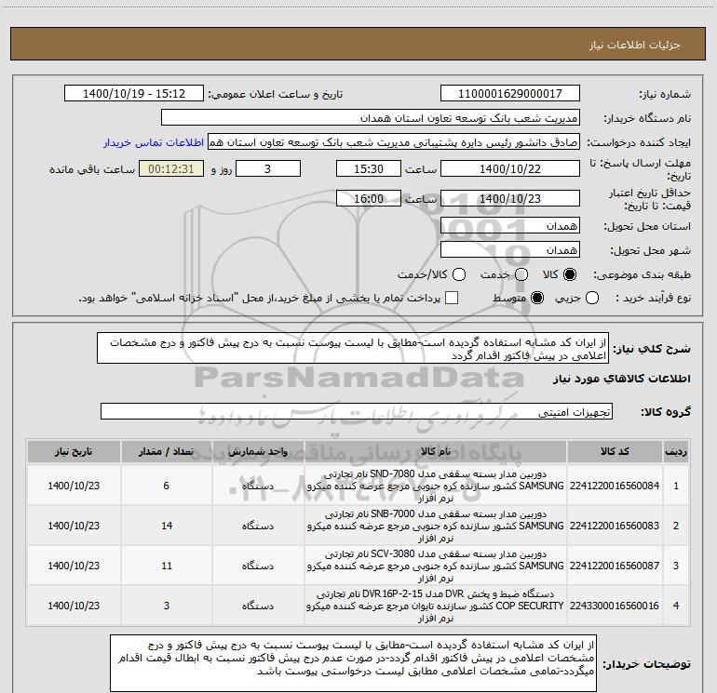
Task: Click response deadline date 1400/10/22
Action: [x=510, y=169]
